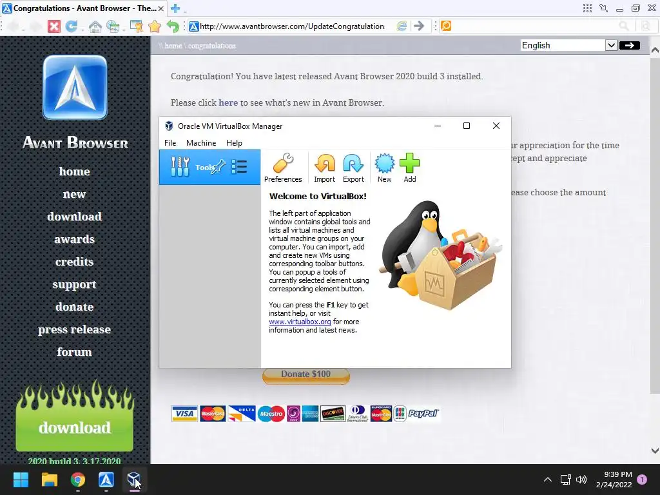Open the clock showing 9:39 PM
Image resolution: width=660 pixels, height=495 pixels.
(x=614, y=480)
